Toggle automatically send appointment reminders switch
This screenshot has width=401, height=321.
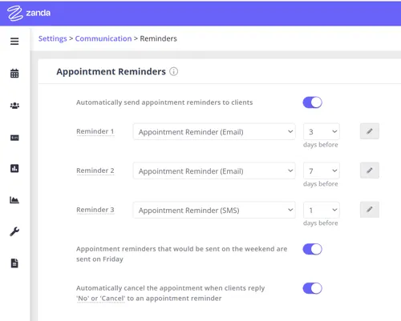[x=312, y=102]
